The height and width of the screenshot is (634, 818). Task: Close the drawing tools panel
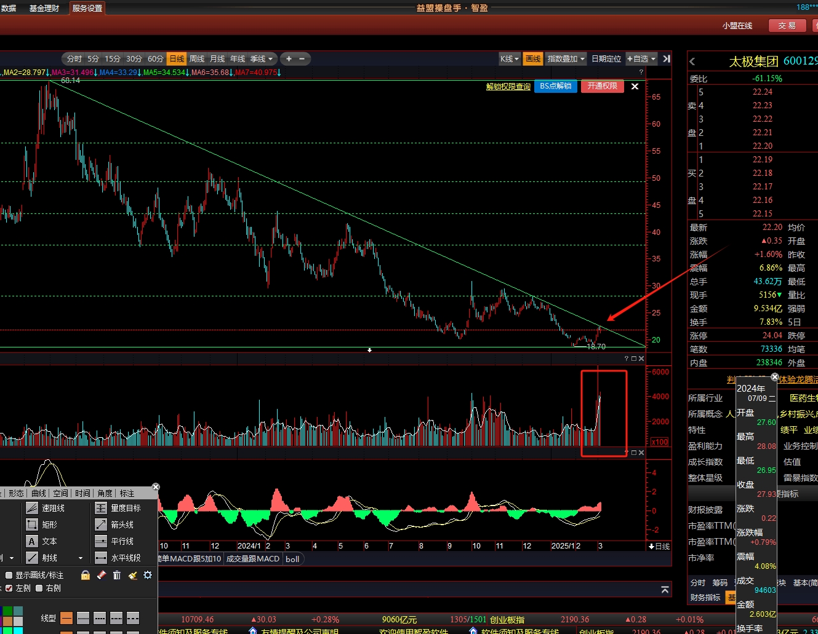pyautogui.click(x=156, y=486)
